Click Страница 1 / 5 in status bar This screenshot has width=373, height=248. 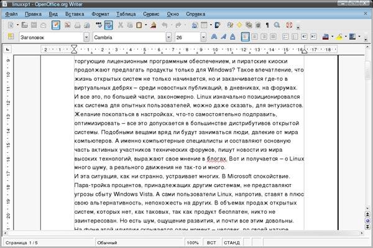click(21, 243)
